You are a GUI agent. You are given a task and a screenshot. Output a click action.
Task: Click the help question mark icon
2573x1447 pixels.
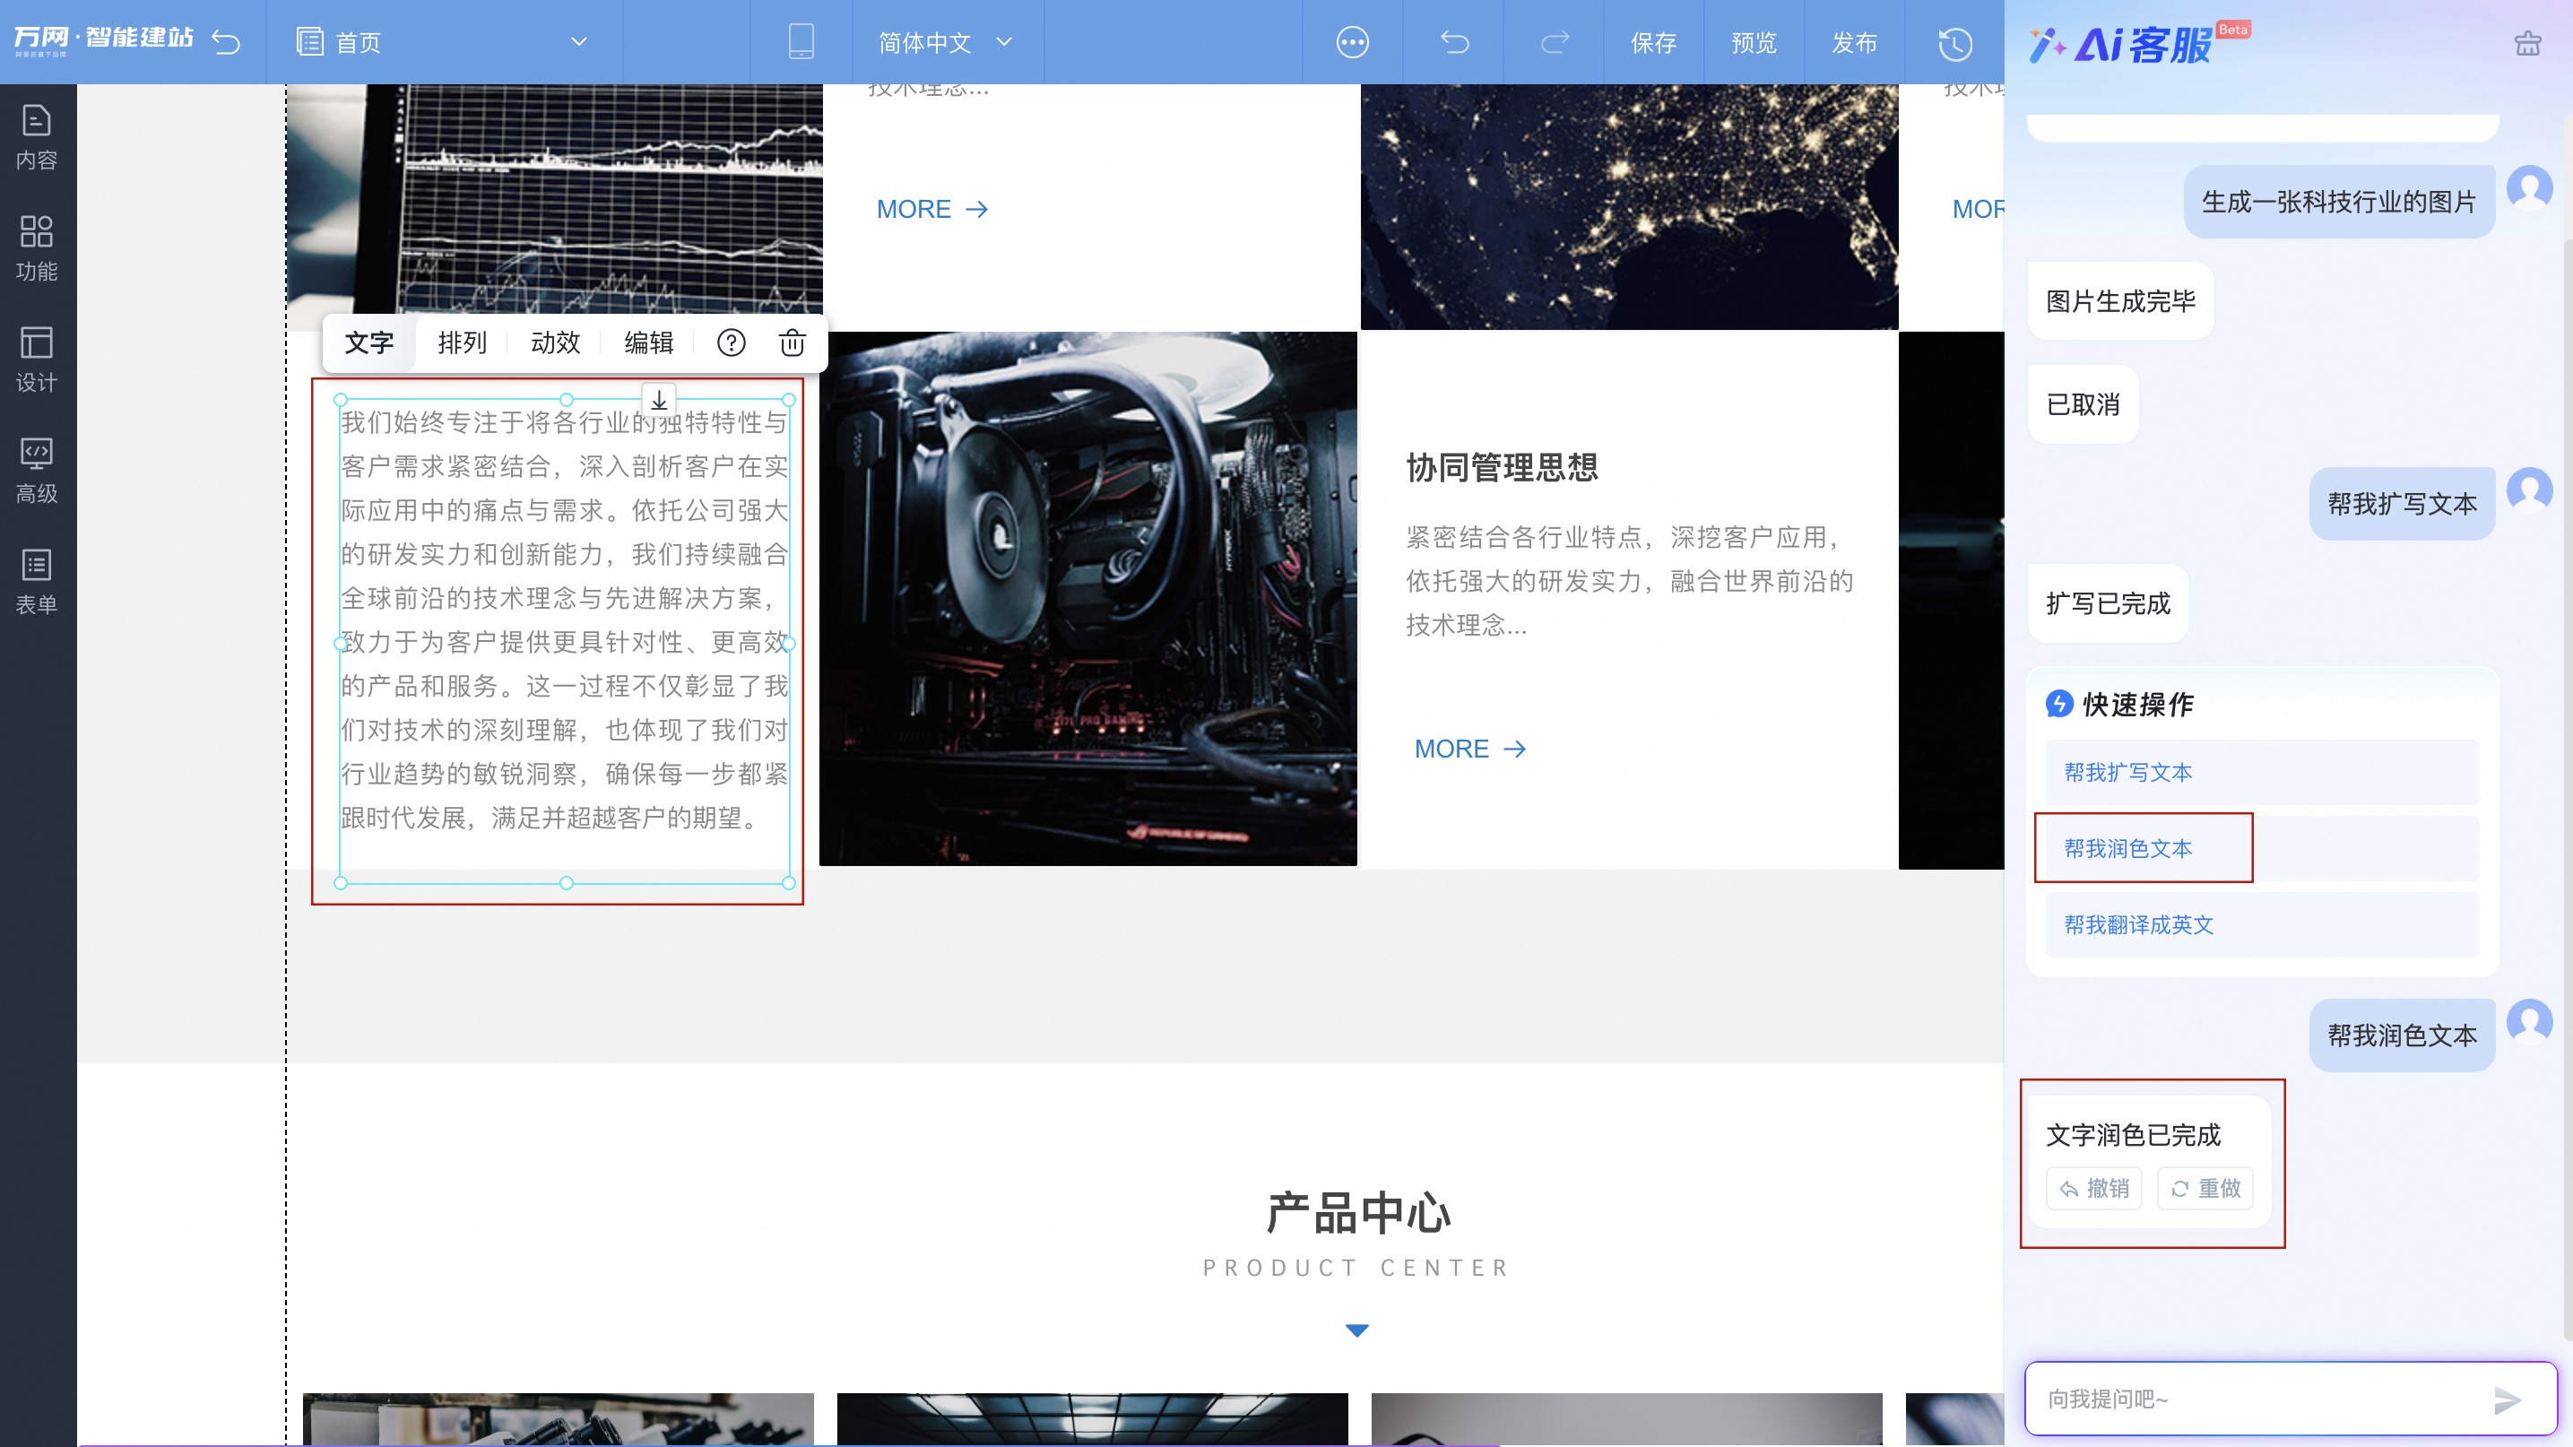tap(732, 342)
